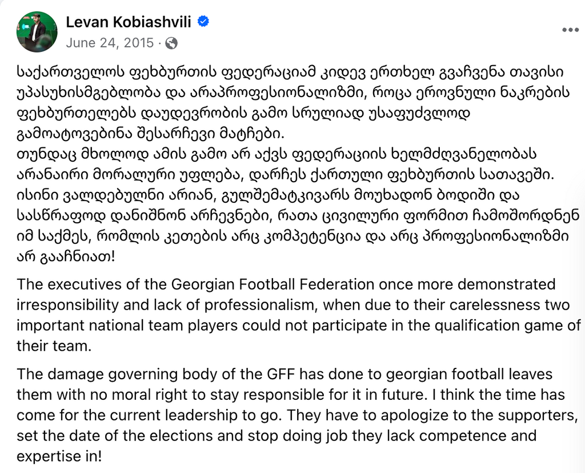Click the words "their team." ending the paragraph
The image size is (585, 473).
[x=54, y=346]
